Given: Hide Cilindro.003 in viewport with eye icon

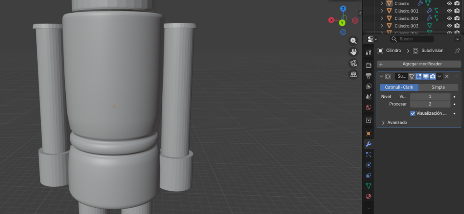Looking at the screenshot, I should tap(449, 26).
